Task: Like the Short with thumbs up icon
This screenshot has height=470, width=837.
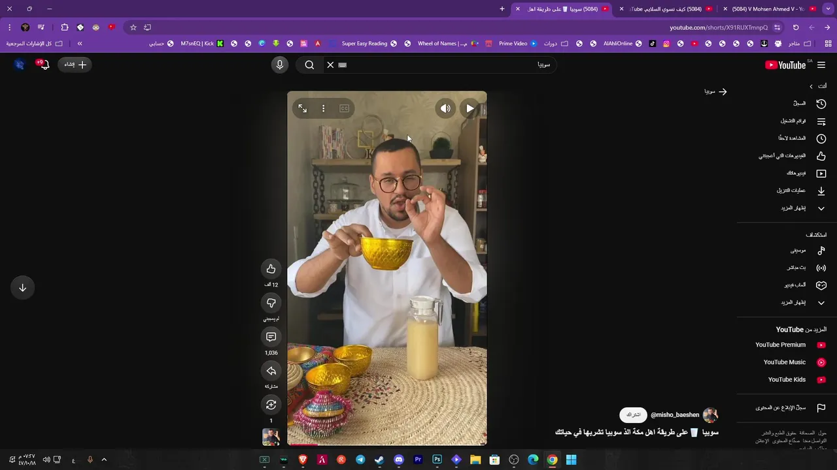Action: click(271, 269)
